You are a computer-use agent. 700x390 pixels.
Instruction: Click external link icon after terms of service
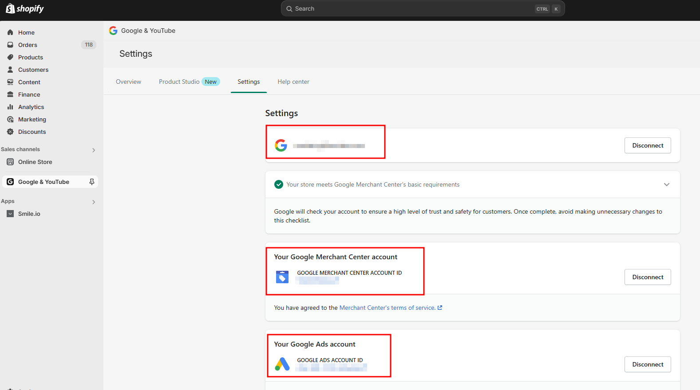[x=440, y=308]
